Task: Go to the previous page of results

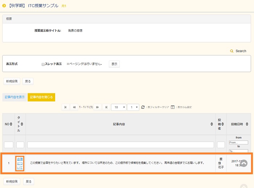Action: point(74,107)
